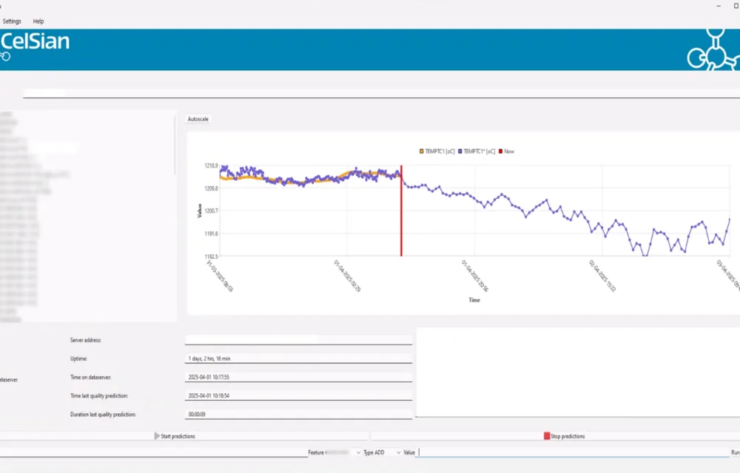
Task: Click the CelSian logo in the banner
Action: coord(35,41)
